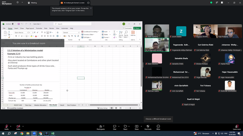Apply Percent Style format

point(69,36)
